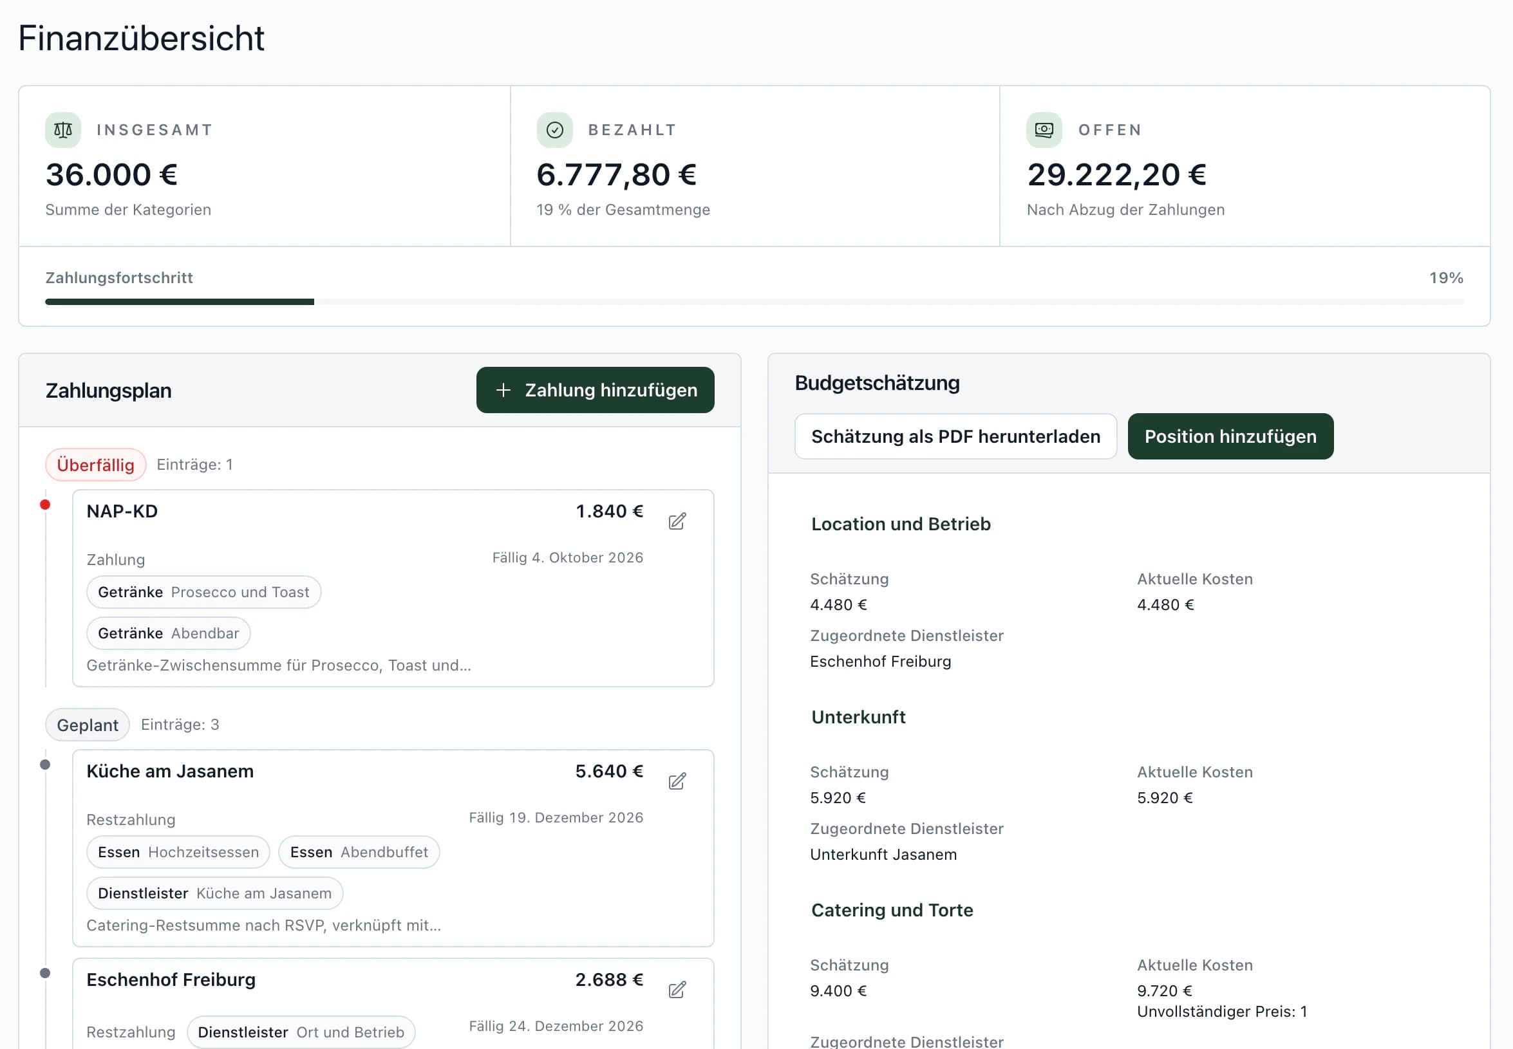
Task: Click the Zahlungsfortschritt progress bar
Action: coord(754,302)
